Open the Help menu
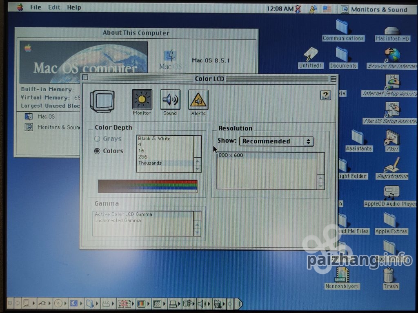This screenshot has width=418, height=313. click(x=74, y=7)
